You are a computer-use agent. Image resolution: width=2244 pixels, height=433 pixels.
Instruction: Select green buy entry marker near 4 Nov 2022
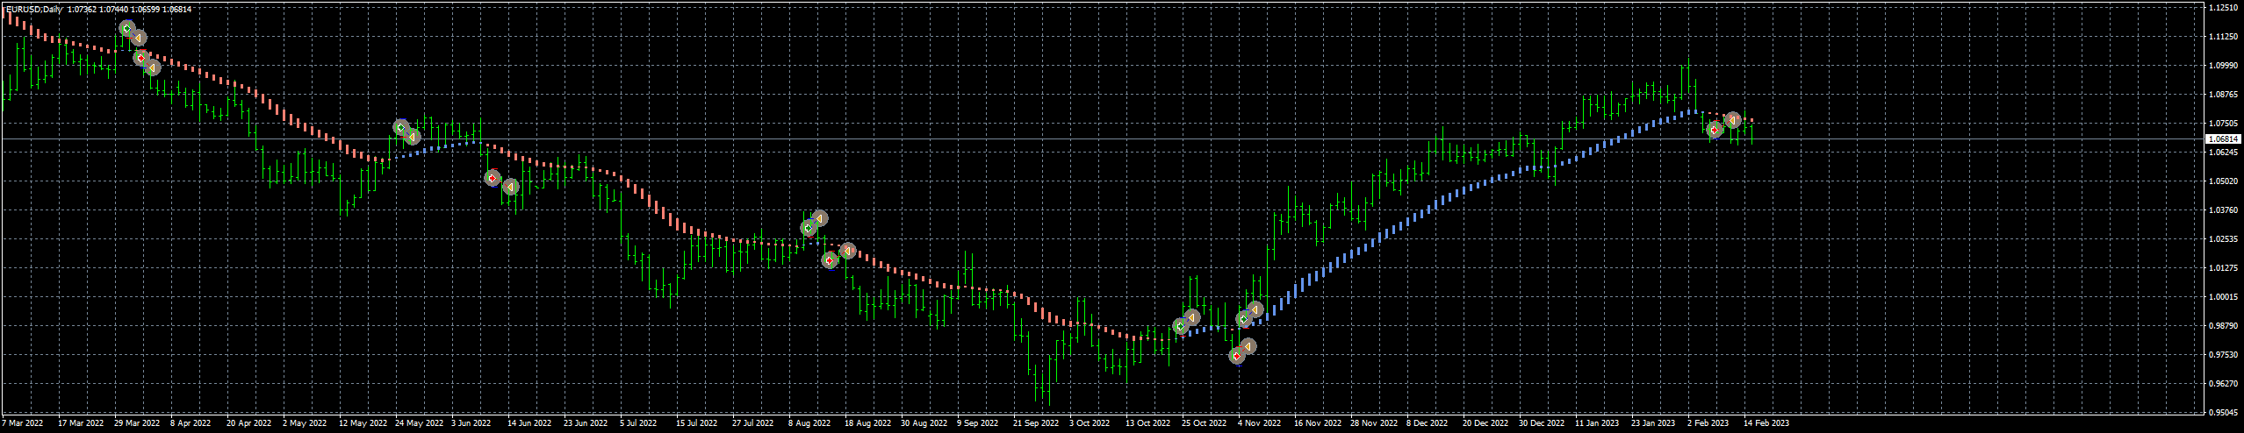tap(1244, 320)
